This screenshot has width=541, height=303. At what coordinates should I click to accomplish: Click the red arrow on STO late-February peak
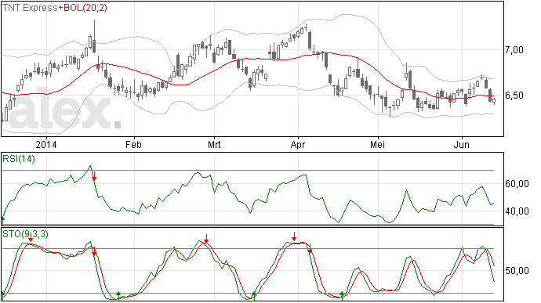[x=206, y=239]
